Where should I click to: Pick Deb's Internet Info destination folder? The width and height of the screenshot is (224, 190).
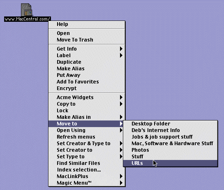(x=171, y=130)
